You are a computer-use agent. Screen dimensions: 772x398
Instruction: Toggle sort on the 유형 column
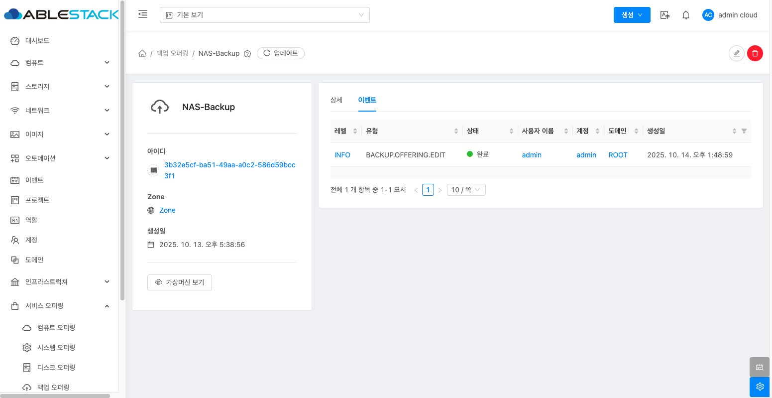[456, 131]
